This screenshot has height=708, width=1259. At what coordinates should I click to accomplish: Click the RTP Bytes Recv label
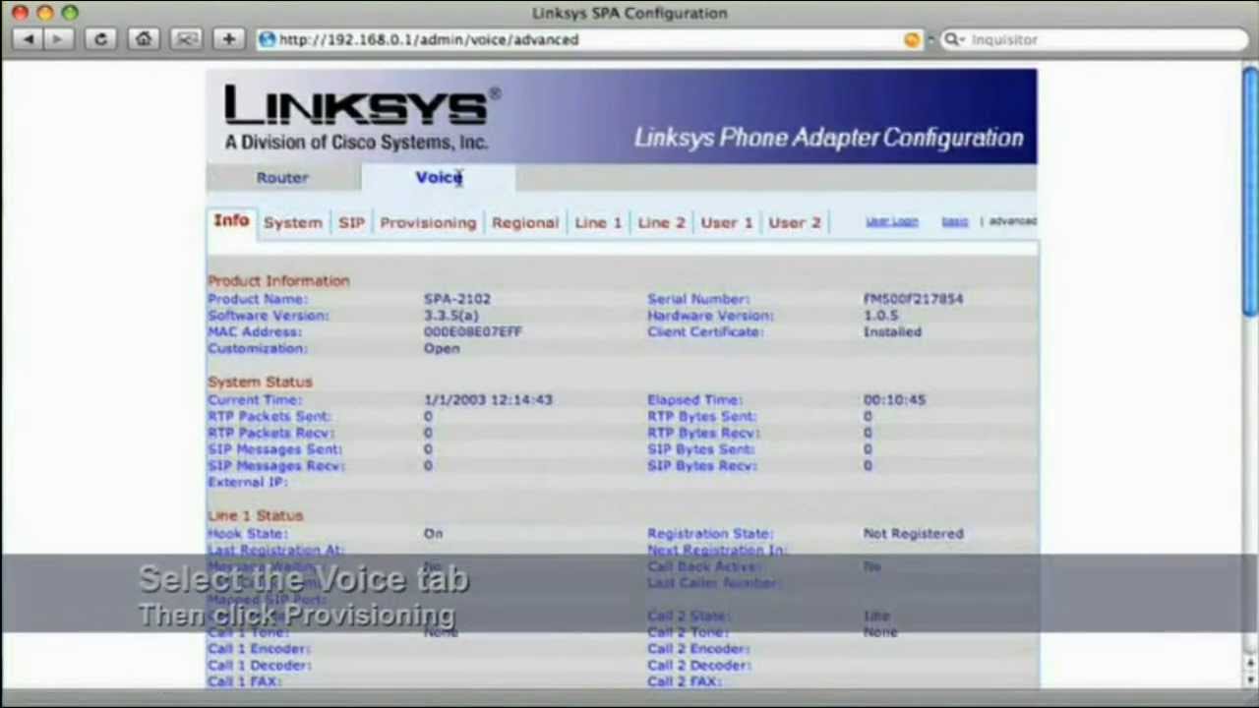pyautogui.click(x=703, y=434)
